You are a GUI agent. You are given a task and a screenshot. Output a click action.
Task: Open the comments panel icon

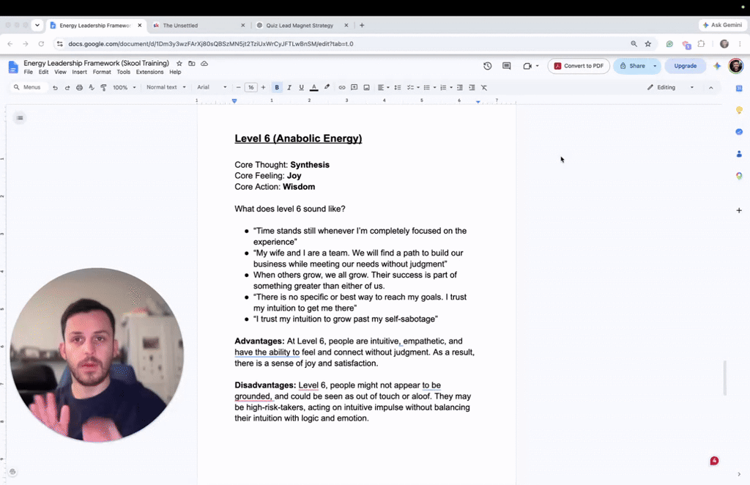click(507, 66)
